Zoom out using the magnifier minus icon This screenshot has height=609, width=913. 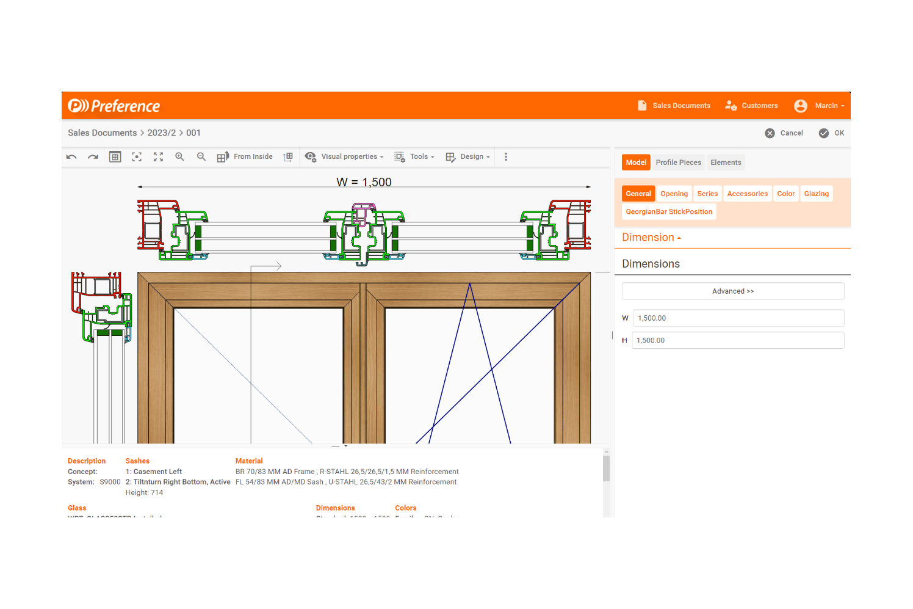click(201, 157)
